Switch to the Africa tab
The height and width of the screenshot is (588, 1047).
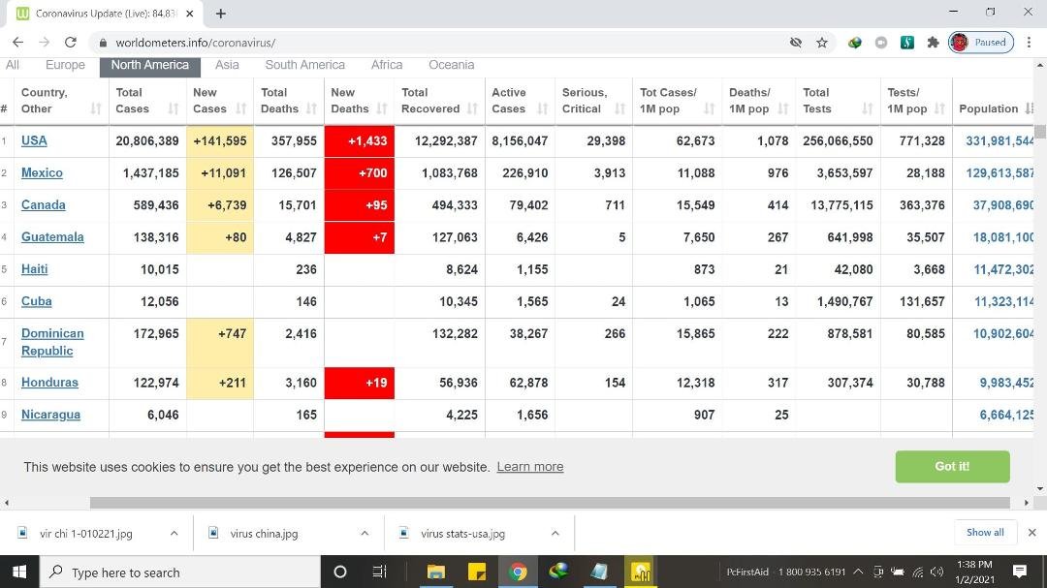(x=387, y=65)
